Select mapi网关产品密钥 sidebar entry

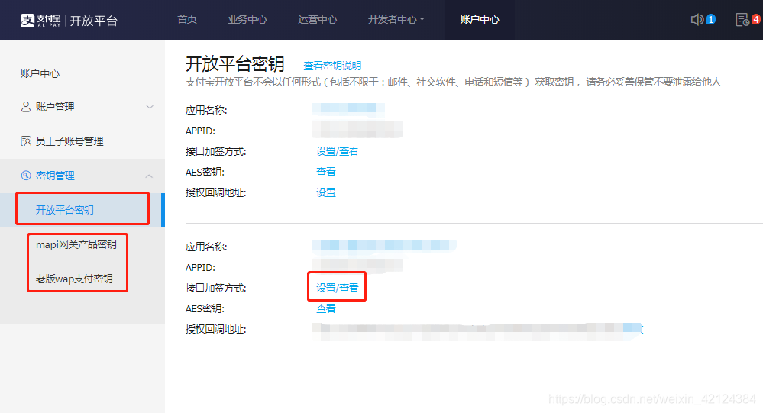click(76, 244)
